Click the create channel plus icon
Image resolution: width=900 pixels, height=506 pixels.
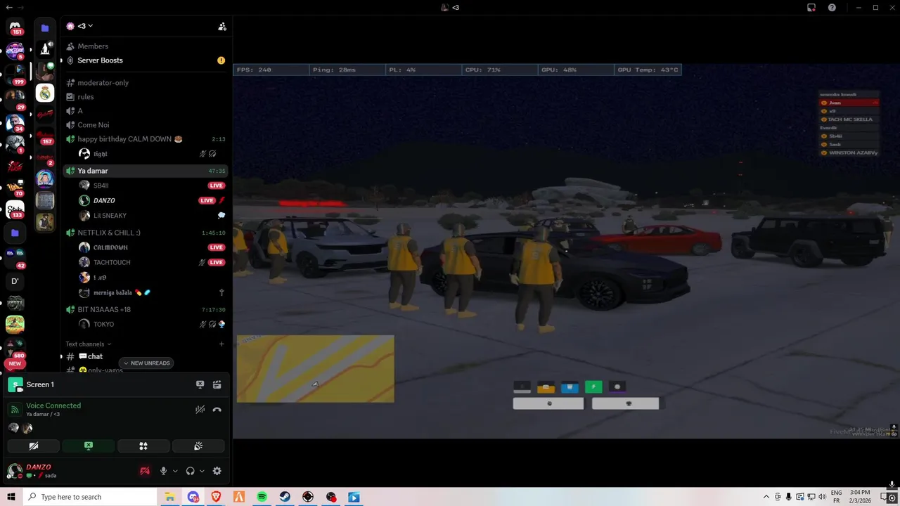(x=221, y=344)
